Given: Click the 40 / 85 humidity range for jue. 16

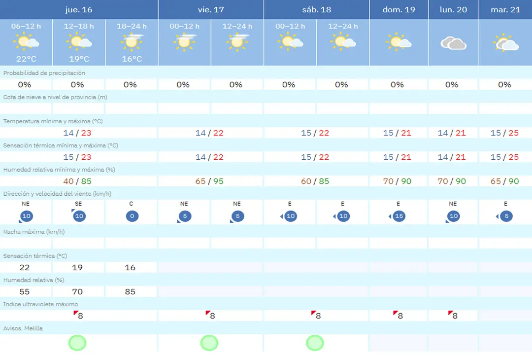Looking at the screenshot, I should pyautogui.click(x=77, y=181).
